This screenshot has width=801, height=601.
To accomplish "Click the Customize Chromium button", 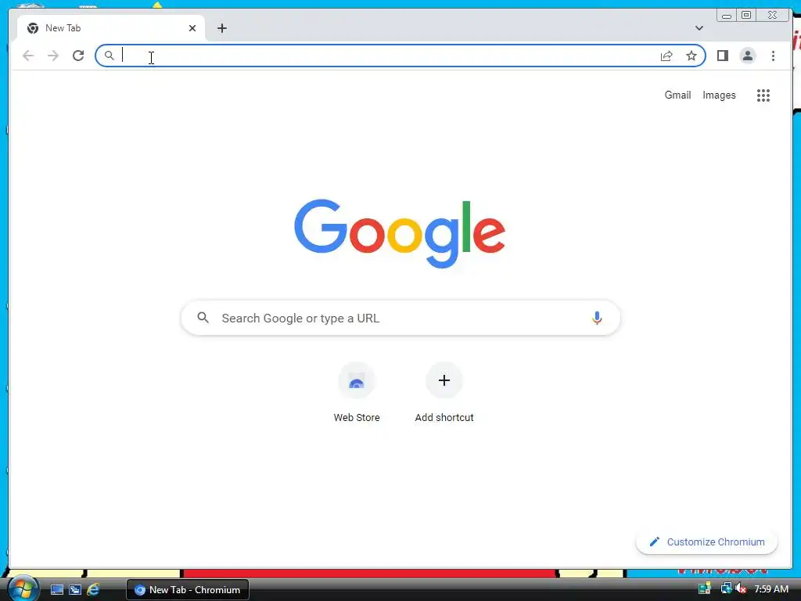I will pos(706,542).
